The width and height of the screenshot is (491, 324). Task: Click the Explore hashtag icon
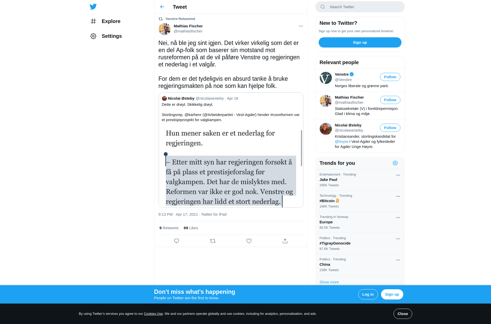pyautogui.click(x=93, y=21)
